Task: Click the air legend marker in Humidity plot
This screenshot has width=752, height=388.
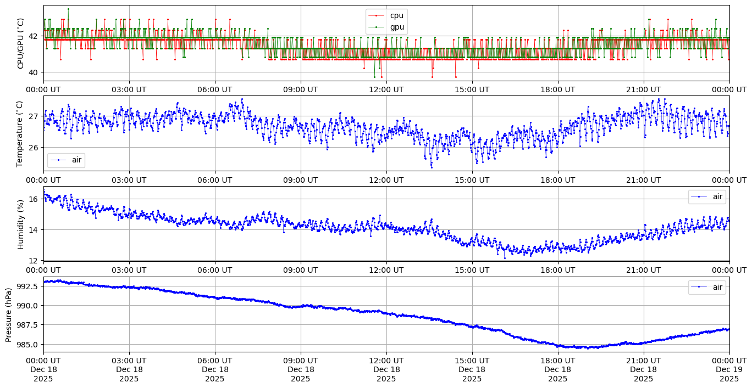Action: pos(699,197)
